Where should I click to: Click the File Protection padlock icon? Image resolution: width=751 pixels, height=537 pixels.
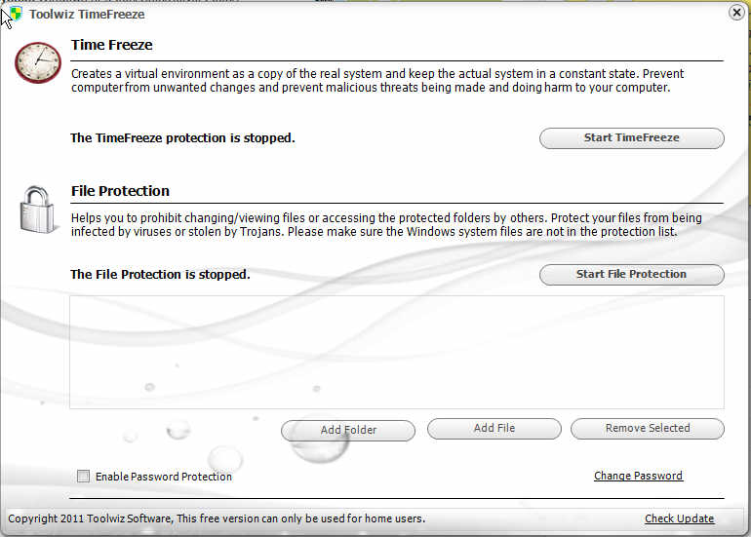click(37, 210)
